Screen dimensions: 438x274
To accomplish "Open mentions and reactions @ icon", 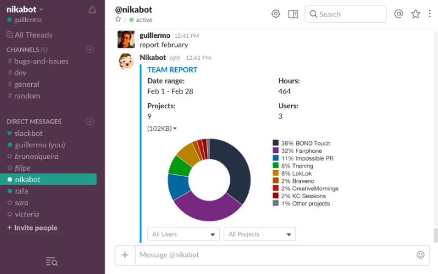I will tap(399, 13).
